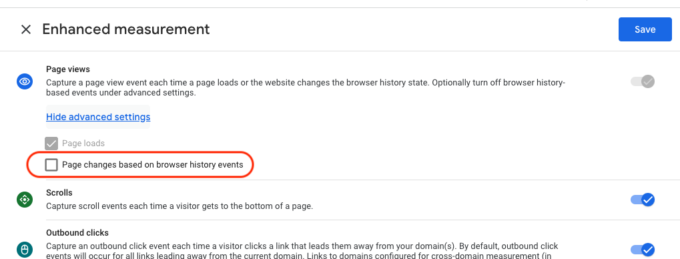
Task: Click the blue eye Page views icon
Action: [25, 81]
